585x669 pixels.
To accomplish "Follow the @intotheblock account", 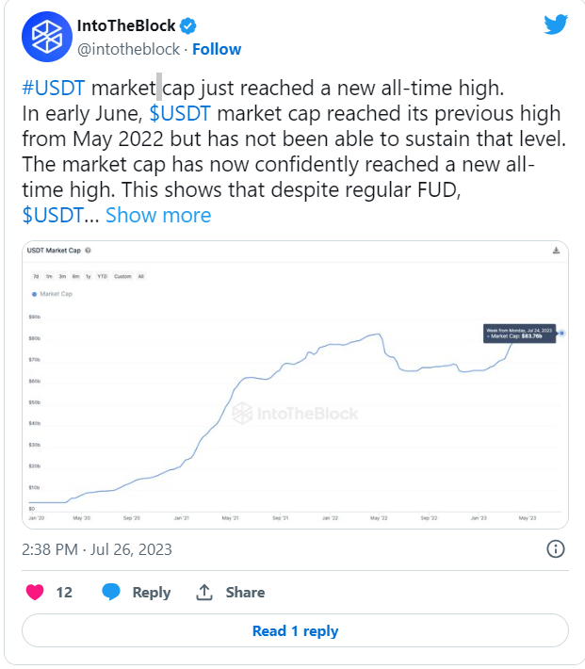I will pyautogui.click(x=217, y=49).
